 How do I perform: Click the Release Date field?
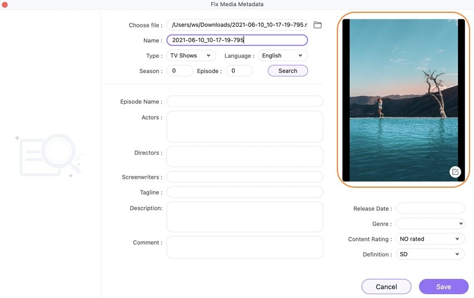[x=430, y=208]
